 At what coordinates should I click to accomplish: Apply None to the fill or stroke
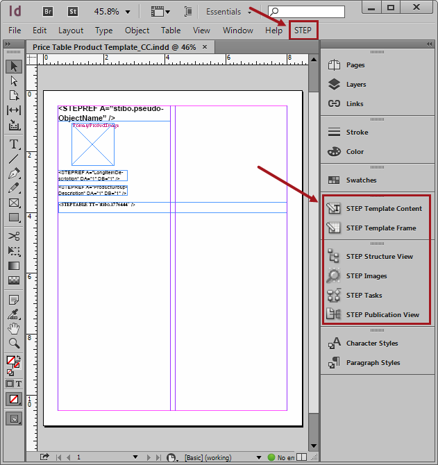point(14,399)
